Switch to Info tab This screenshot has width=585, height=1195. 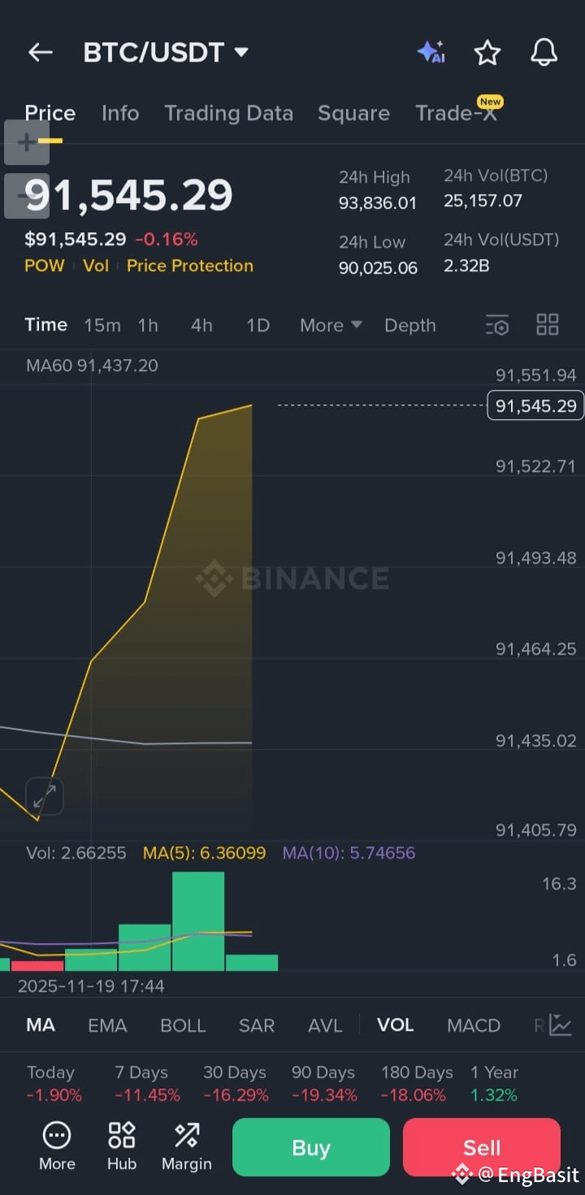click(120, 113)
